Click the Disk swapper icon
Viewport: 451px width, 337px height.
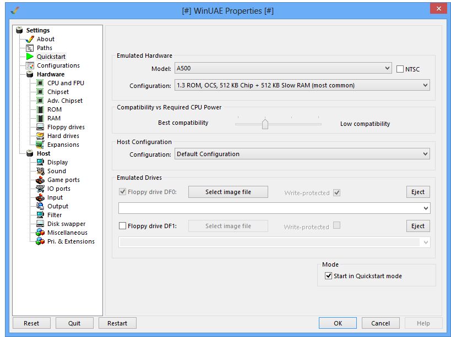pos(40,224)
